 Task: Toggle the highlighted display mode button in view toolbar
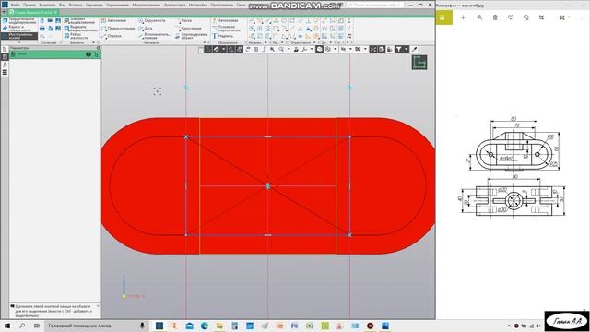pyautogui.click(x=320, y=49)
